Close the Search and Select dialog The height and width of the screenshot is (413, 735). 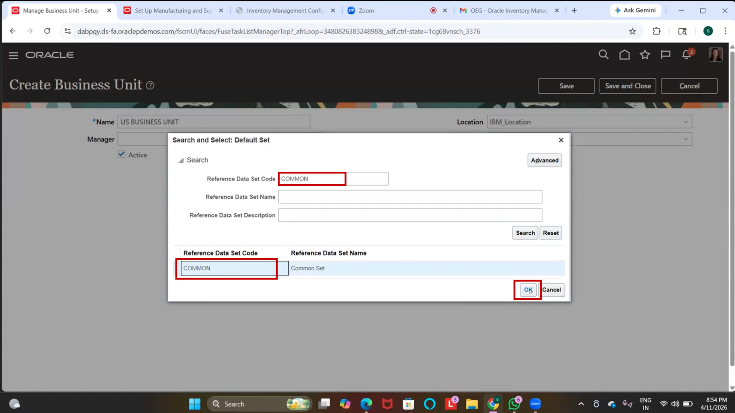coord(561,140)
